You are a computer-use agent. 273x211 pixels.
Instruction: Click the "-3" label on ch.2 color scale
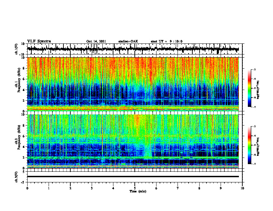254,127
